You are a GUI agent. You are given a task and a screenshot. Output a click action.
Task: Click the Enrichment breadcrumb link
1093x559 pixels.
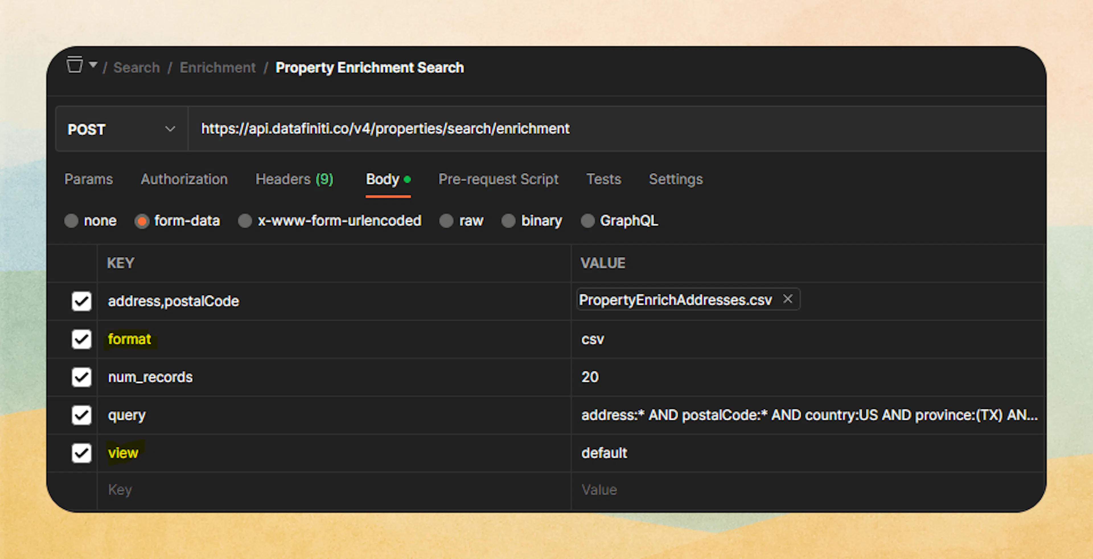[x=218, y=67]
